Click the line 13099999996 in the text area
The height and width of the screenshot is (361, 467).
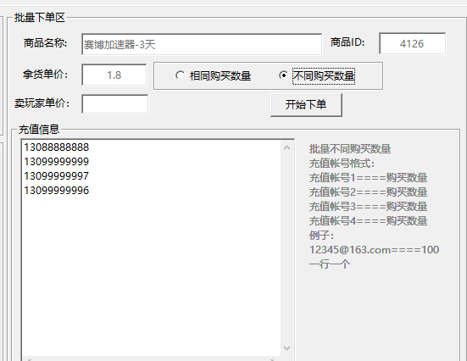(57, 190)
